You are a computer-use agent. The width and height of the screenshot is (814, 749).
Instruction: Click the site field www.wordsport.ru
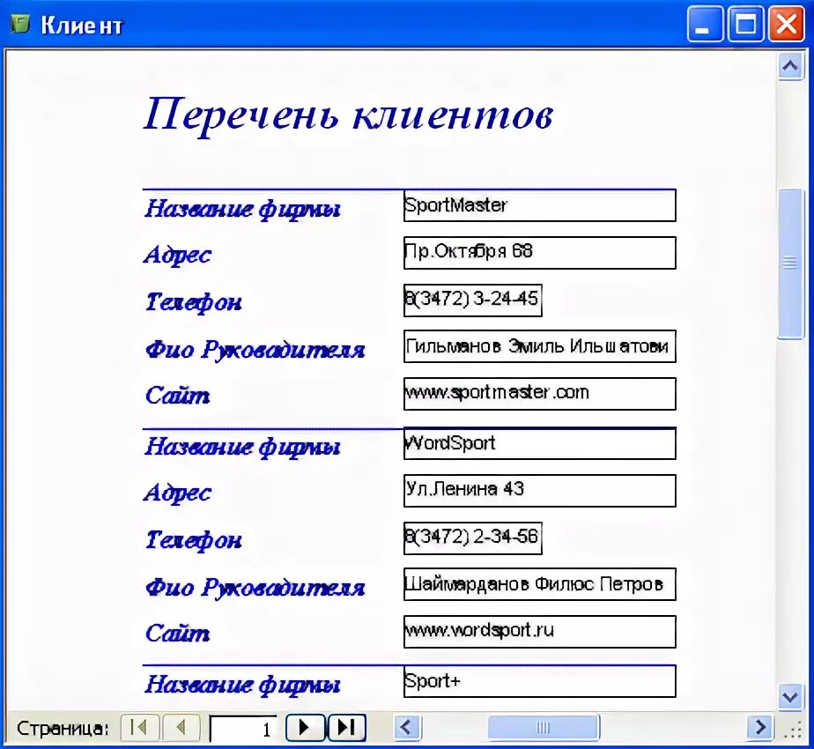[540, 632]
